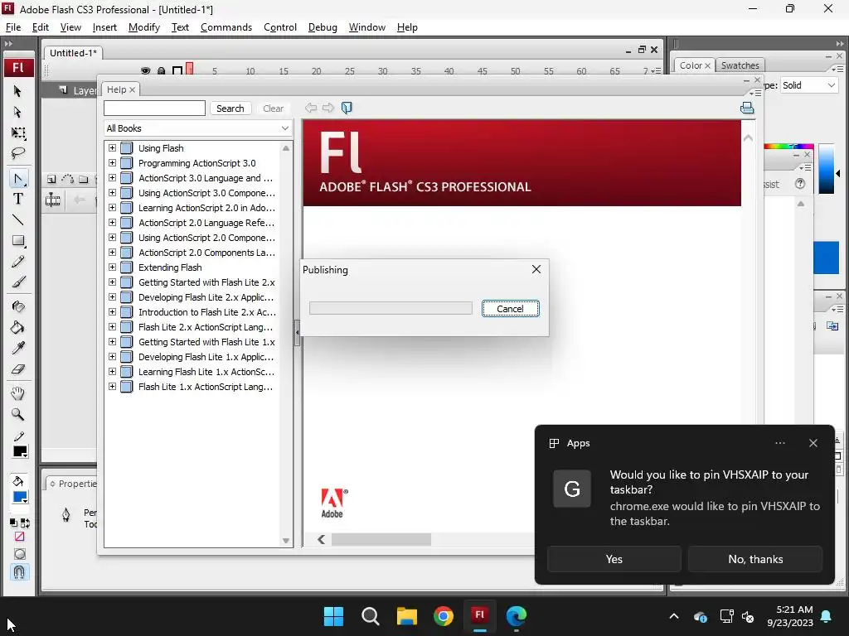Open the Commands menu

226,27
